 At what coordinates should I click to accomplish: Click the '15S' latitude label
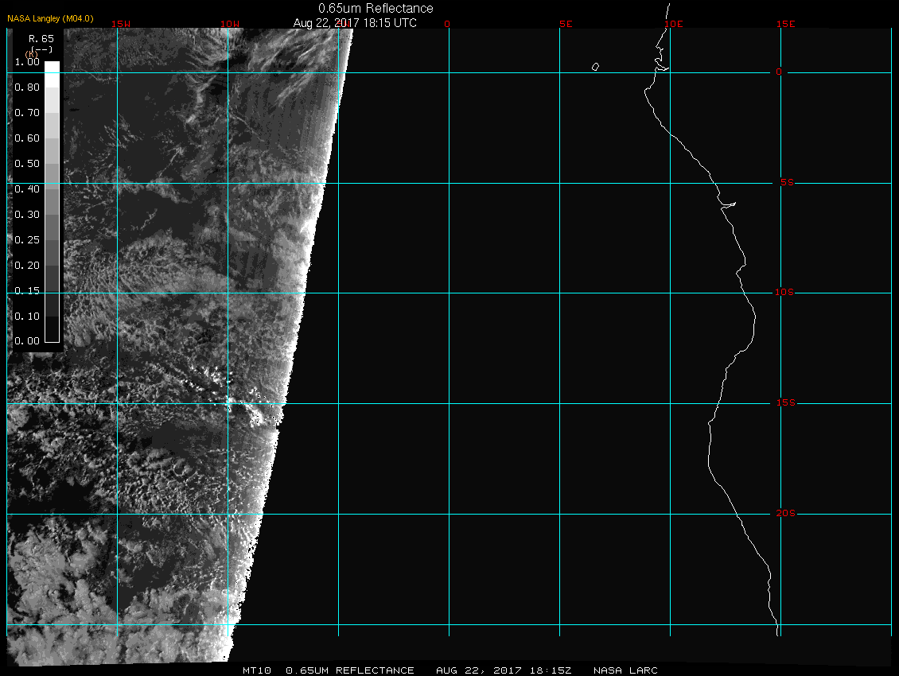[786, 403]
